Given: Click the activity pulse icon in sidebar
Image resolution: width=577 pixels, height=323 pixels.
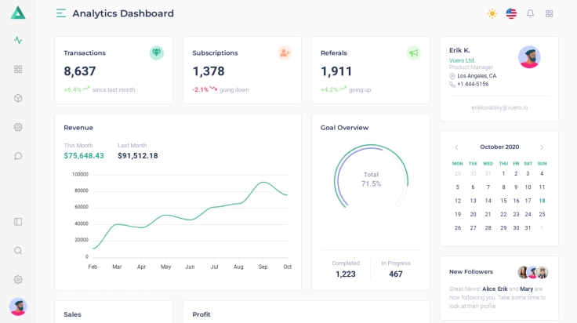Looking at the screenshot, I should pos(18,40).
